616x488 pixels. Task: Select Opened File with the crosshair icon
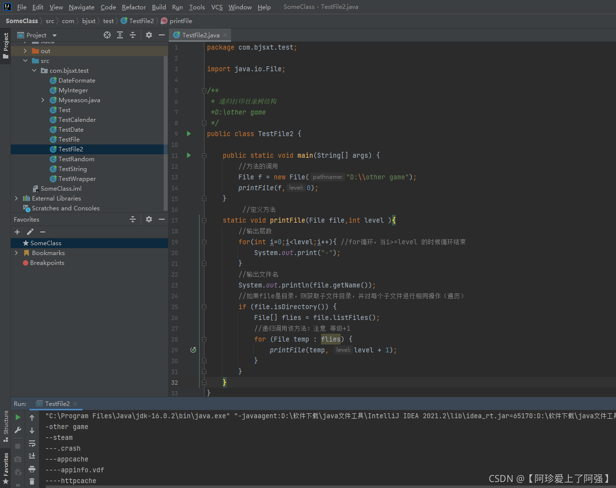(x=107, y=35)
